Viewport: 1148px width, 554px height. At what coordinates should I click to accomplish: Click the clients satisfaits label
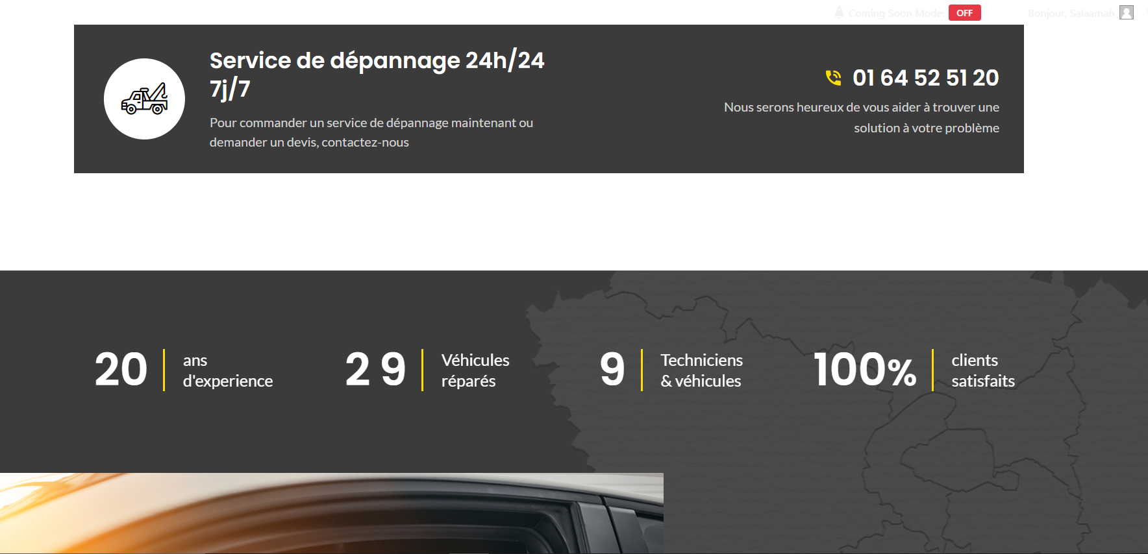[983, 370]
